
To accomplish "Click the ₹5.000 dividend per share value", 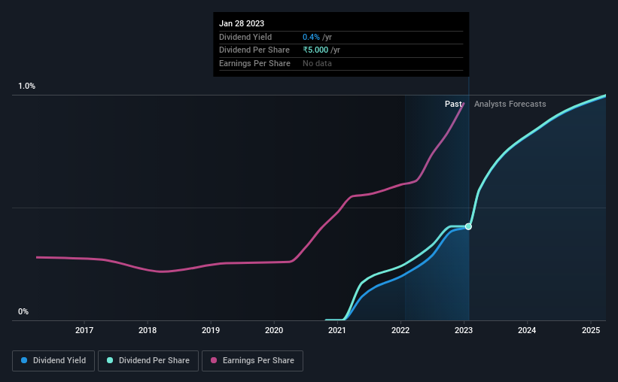I will click(x=315, y=50).
